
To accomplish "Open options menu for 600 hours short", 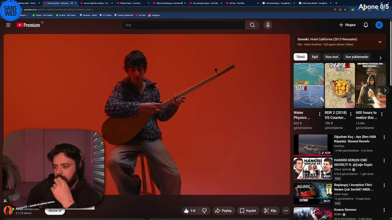I will click(x=382, y=114).
